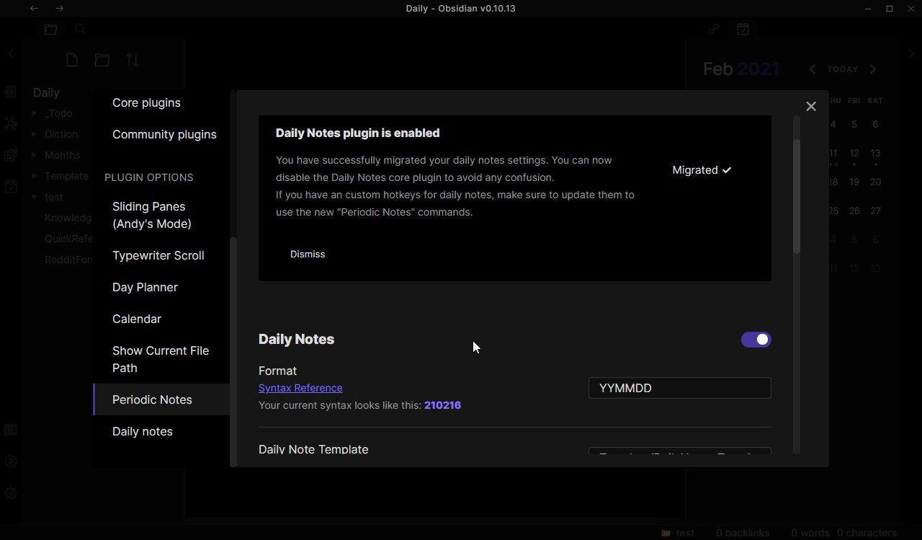
Task: Select calendar day 19
Action: pyautogui.click(x=854, y=182)
